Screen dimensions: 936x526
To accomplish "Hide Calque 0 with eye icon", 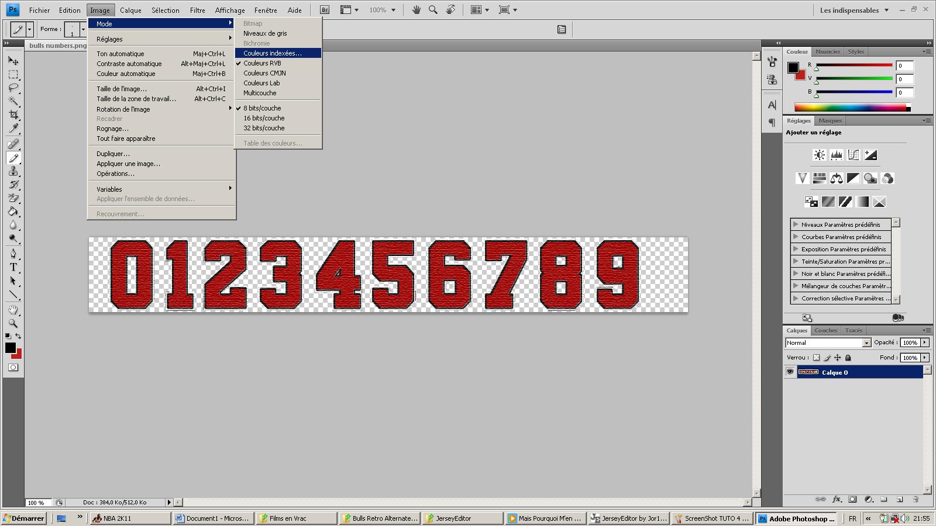I will [790, 372].
